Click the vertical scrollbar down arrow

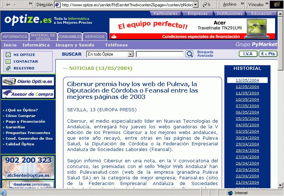click(x=280, y=185)
